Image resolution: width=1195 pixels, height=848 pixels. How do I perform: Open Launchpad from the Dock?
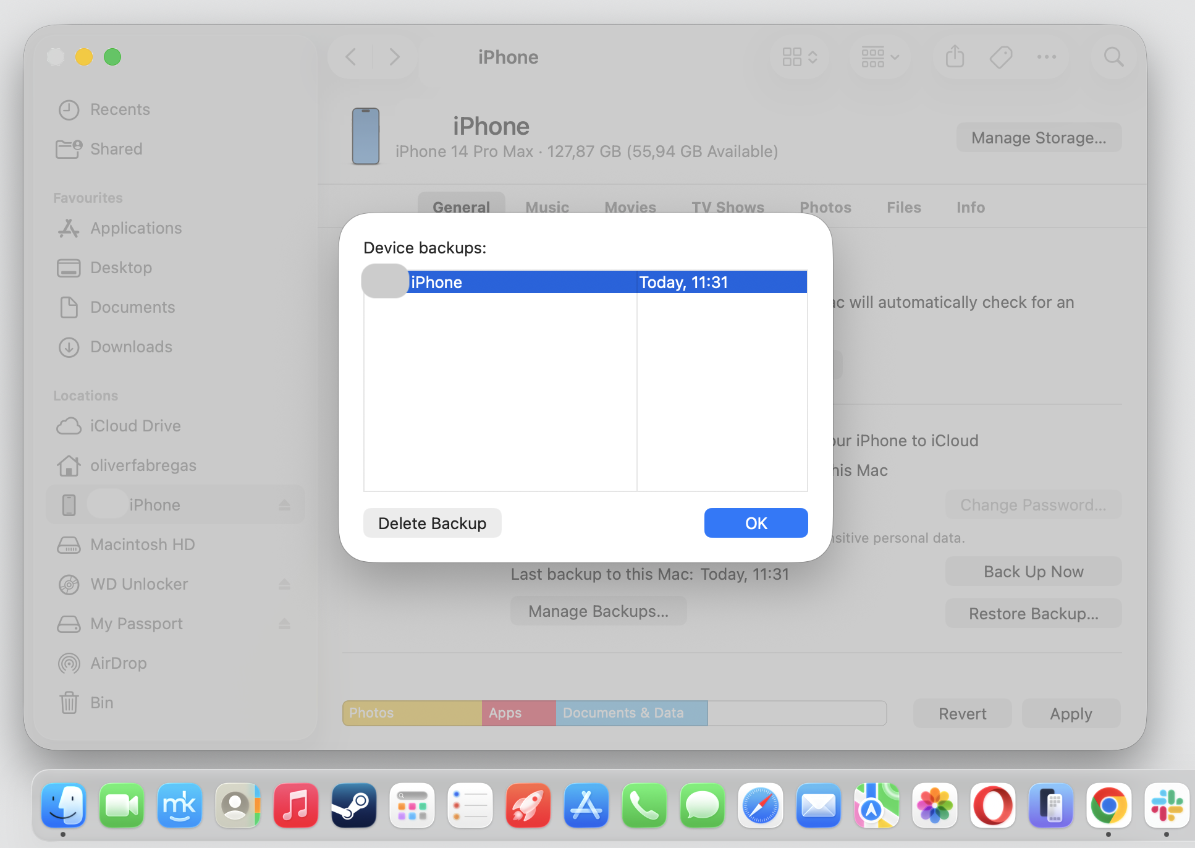click(412, 805)
